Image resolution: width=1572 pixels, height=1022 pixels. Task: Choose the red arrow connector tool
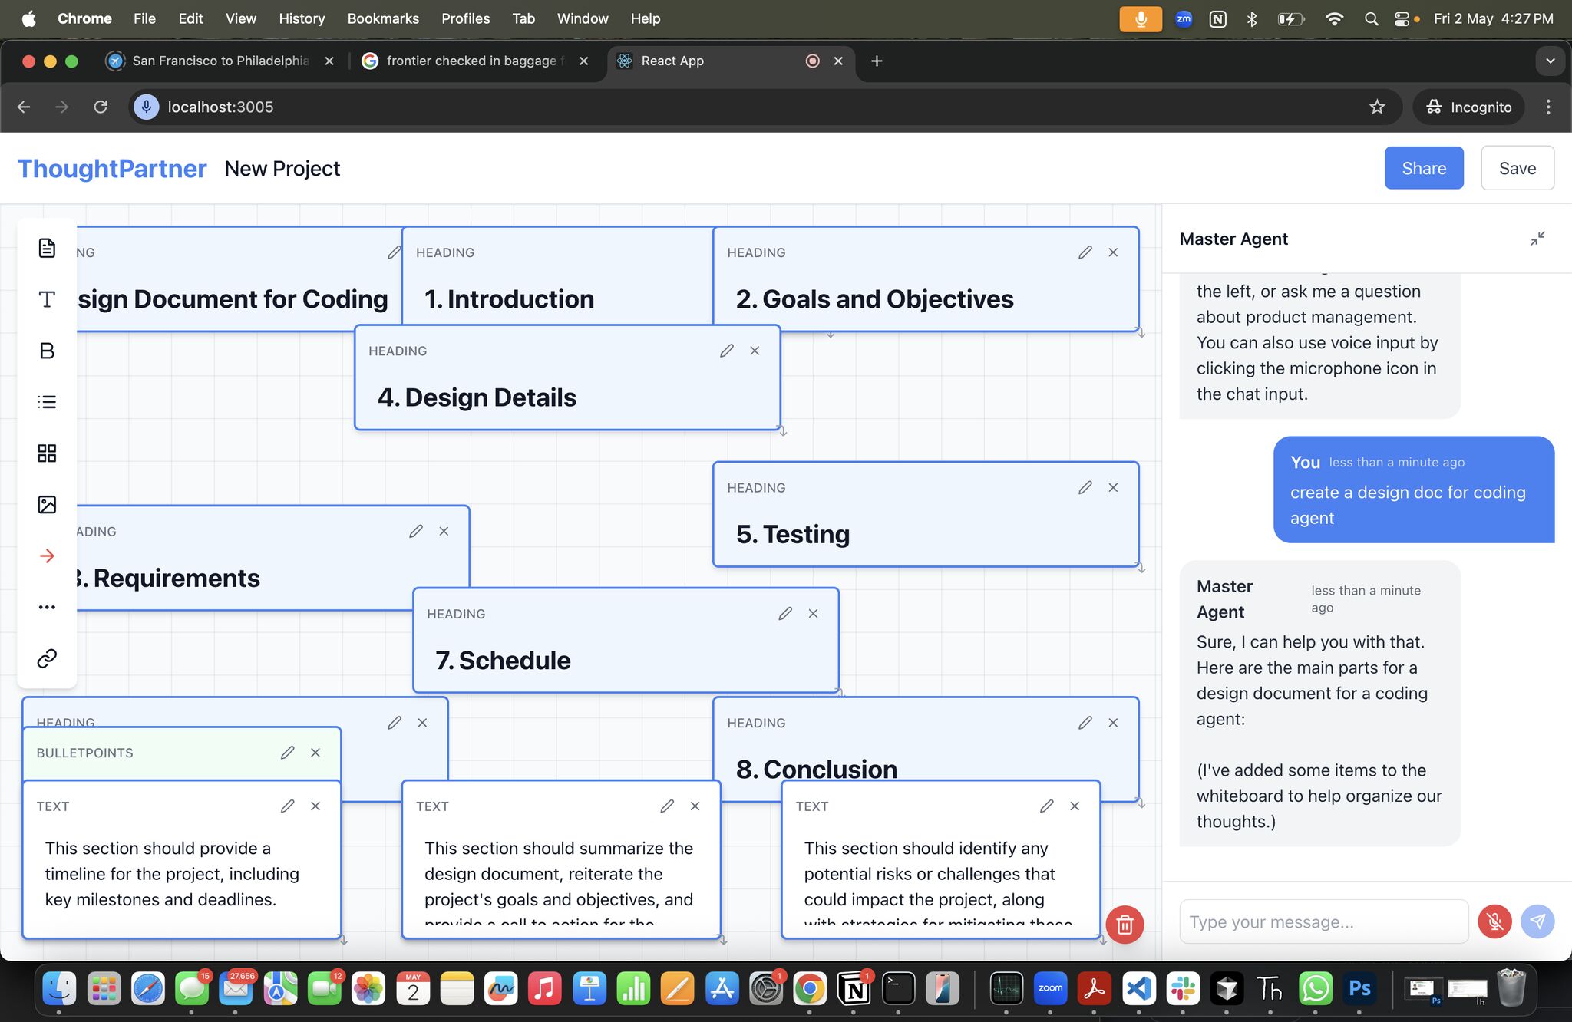[x=47, y=556]
